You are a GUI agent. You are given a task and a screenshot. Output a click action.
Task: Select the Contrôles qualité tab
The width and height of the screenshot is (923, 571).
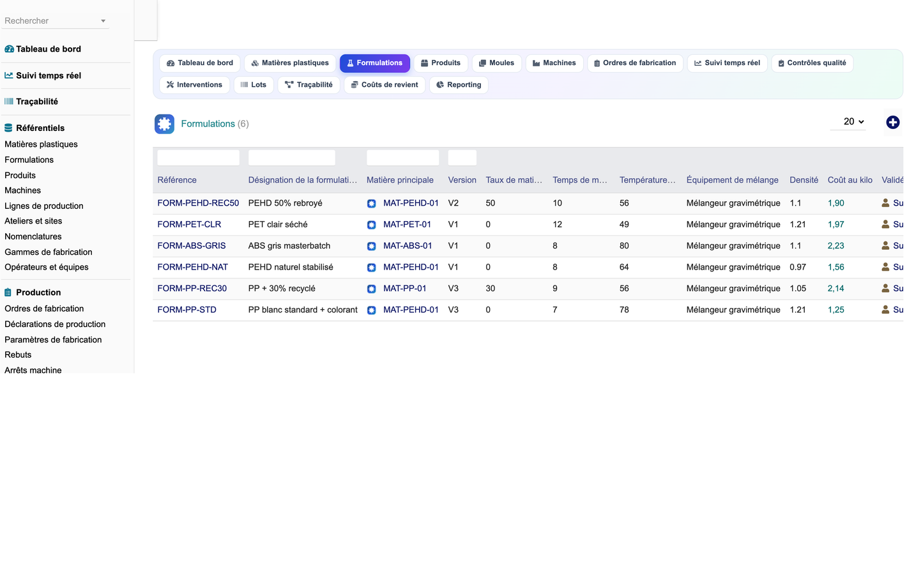tap(812, 63)
